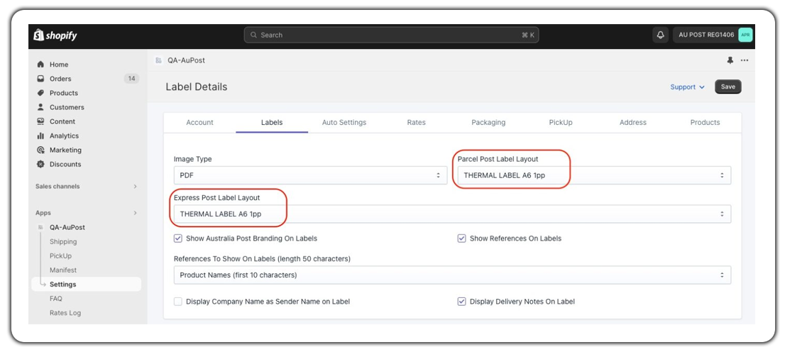Click the Customers person icon
Screen dimensions: 785x352
pyautogui.click(x=40, y=107)
